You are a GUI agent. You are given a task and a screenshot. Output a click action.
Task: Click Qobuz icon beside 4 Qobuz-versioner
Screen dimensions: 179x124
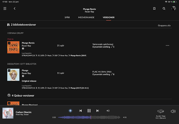[9, 95]
